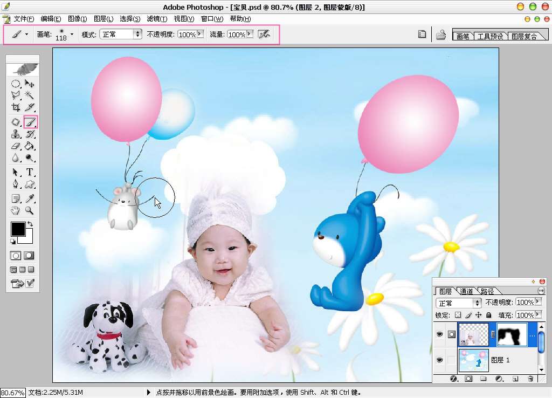Open the 工具预设 palette tab
Viewport: 552px width, 398px height.
491,37
